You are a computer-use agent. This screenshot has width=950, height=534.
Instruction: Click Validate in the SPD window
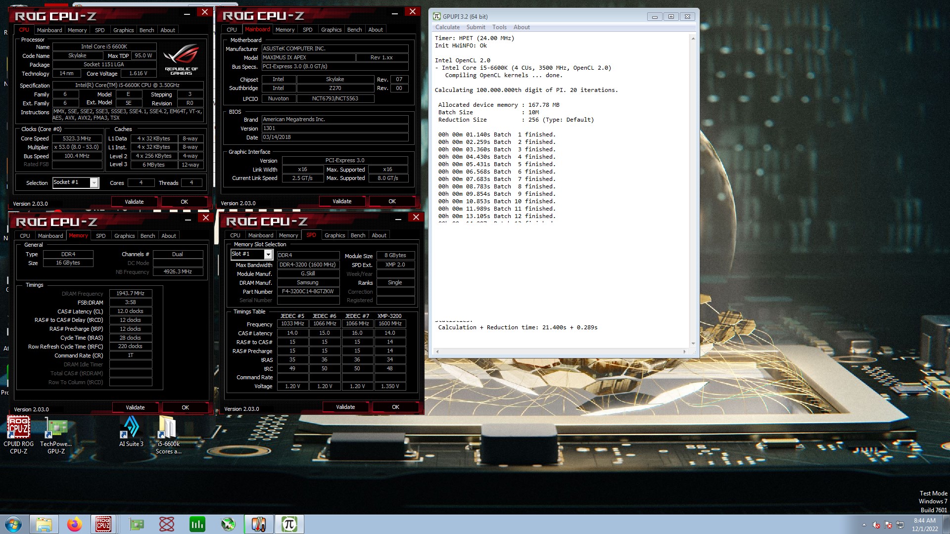tap(345, 407)
